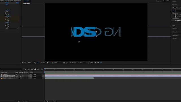This screenshot has width=181, height=102.
Task: Click the snapshot camera icon in viewer
Action: pos(48,63)
